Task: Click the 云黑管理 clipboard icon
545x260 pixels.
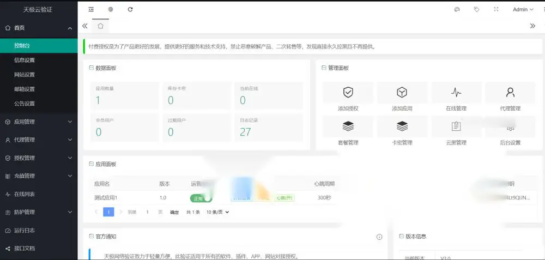Action: [456, 126]
